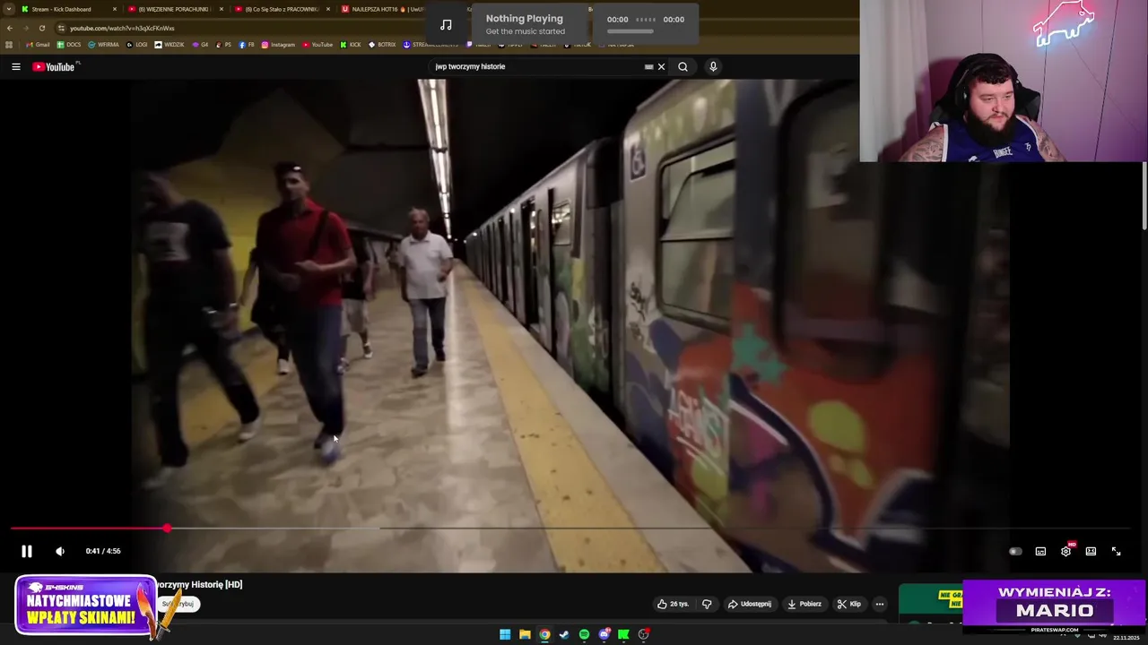Run search with magnifier button

(x=683, y=66)
